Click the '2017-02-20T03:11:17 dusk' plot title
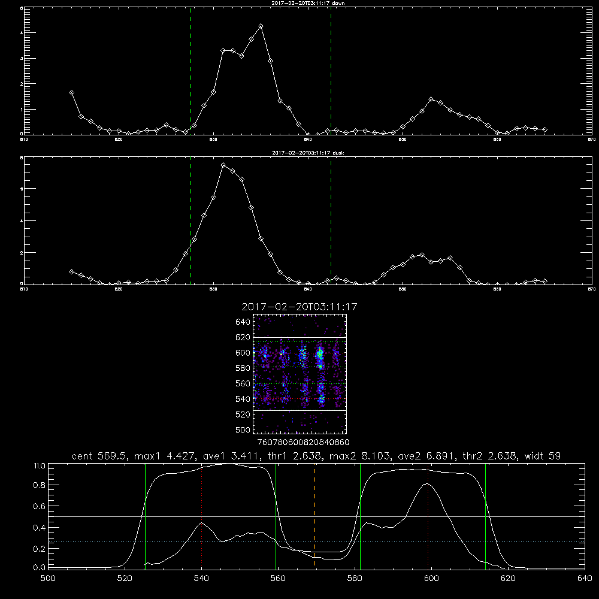Image resolution: width=599 pixels, height=599 pixels. [x=308, y=153]
